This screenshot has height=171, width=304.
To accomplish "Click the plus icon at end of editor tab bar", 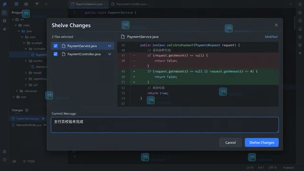I will [x=290, y=4].
